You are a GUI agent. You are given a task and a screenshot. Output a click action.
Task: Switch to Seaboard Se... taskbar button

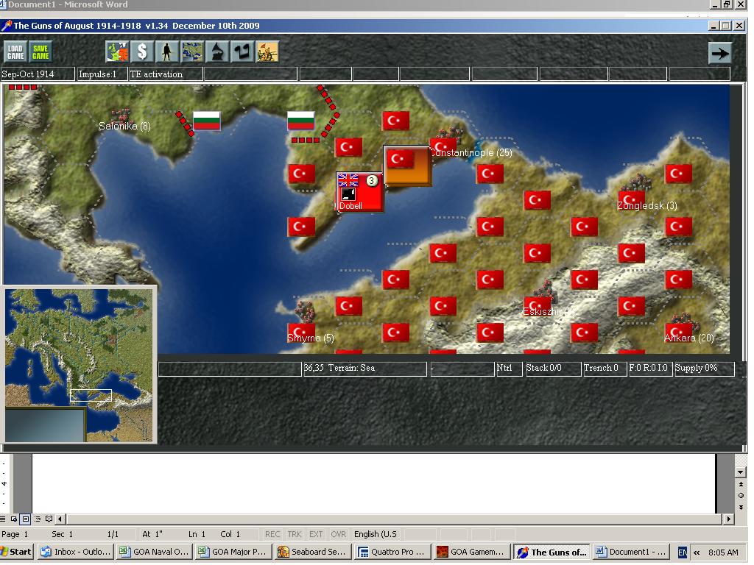[x=313, y=552]
